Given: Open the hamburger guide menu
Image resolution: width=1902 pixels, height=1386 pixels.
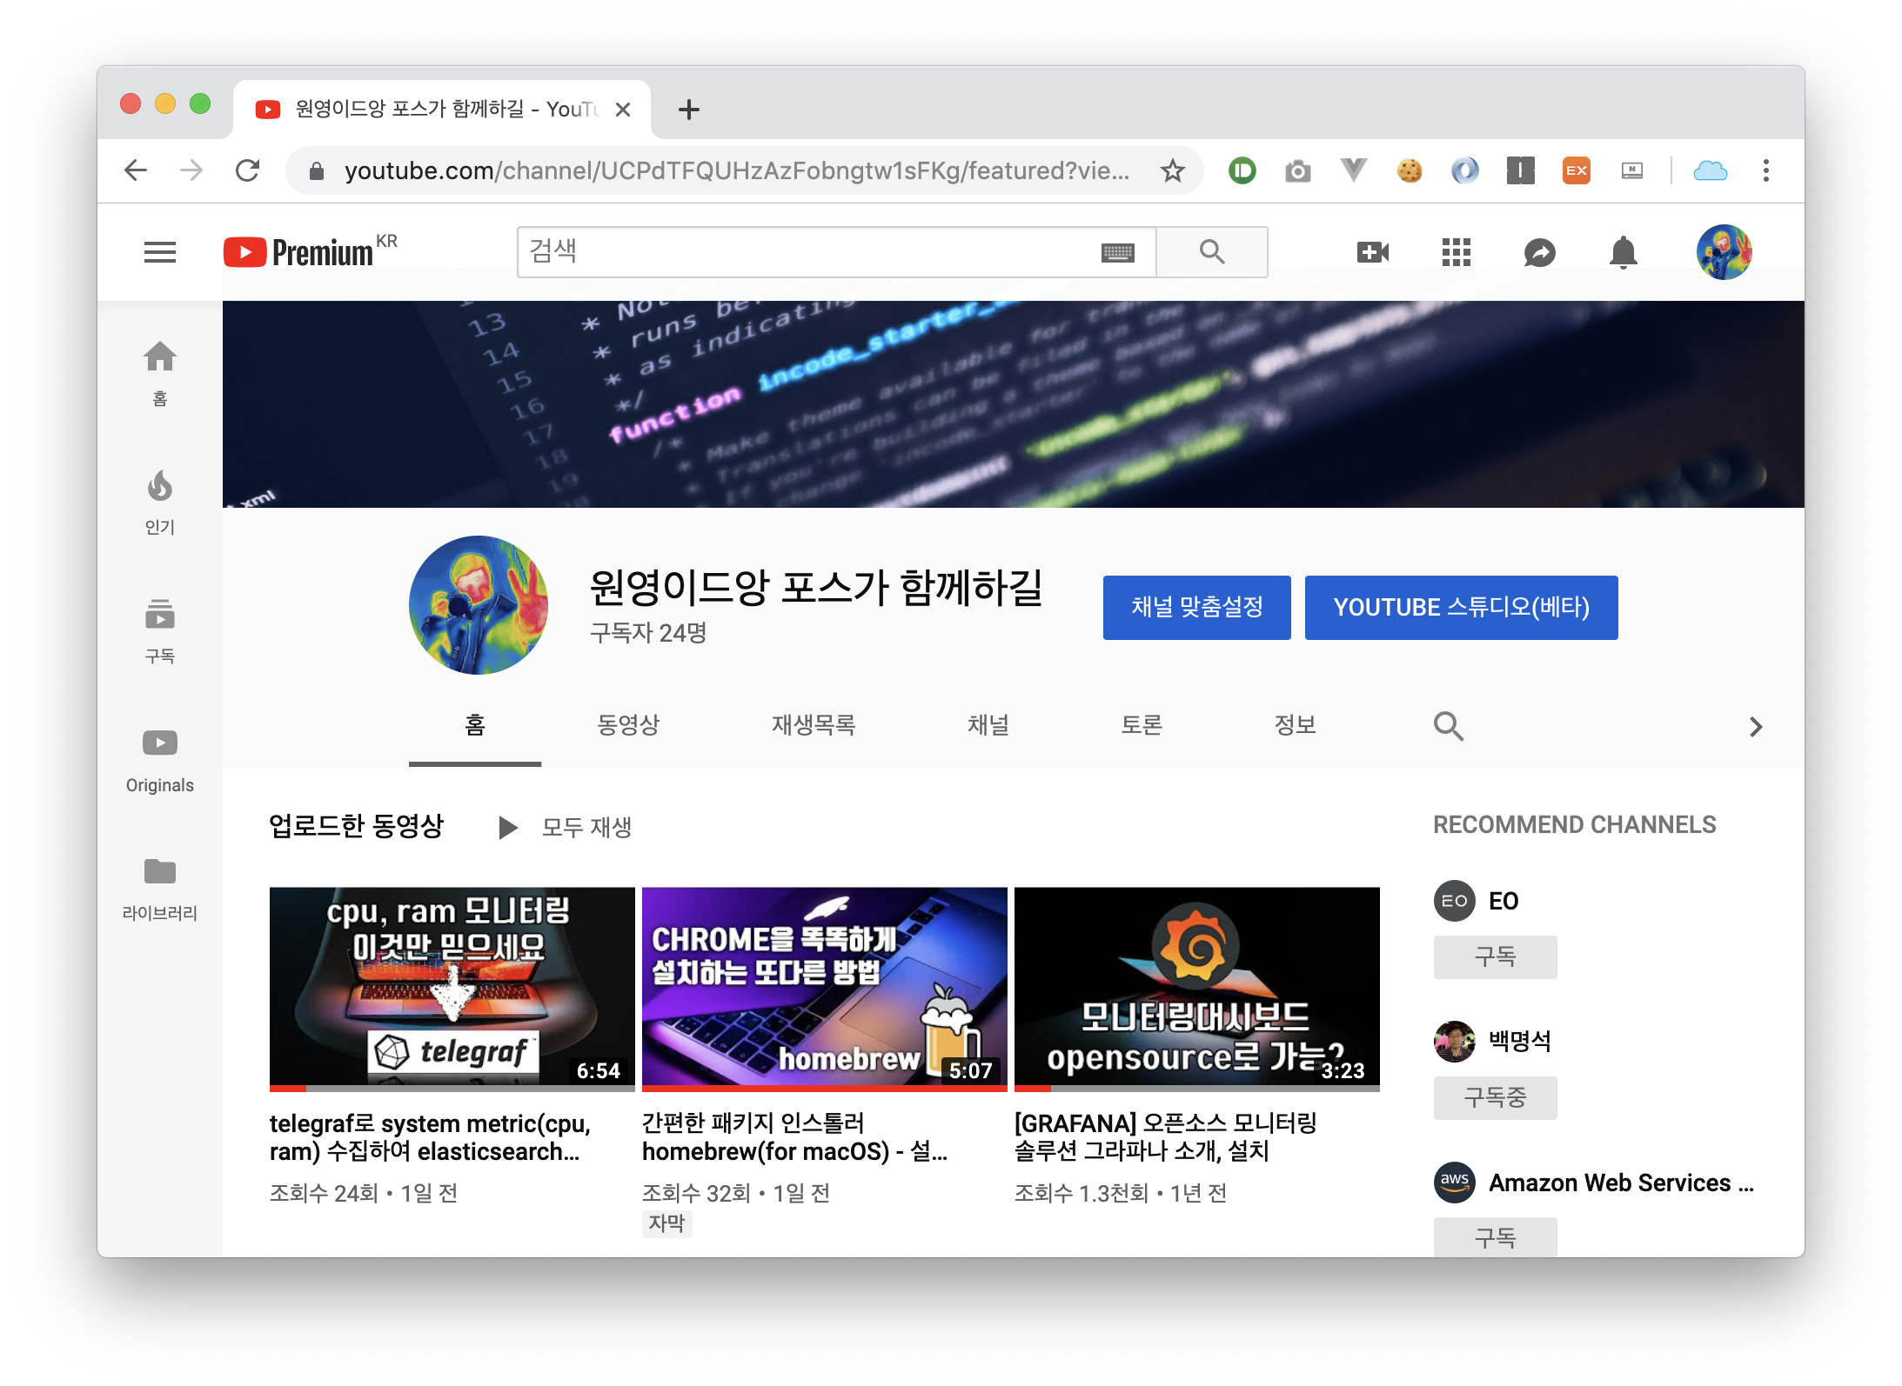Looking at the screenshot, I should coord(159,252).
